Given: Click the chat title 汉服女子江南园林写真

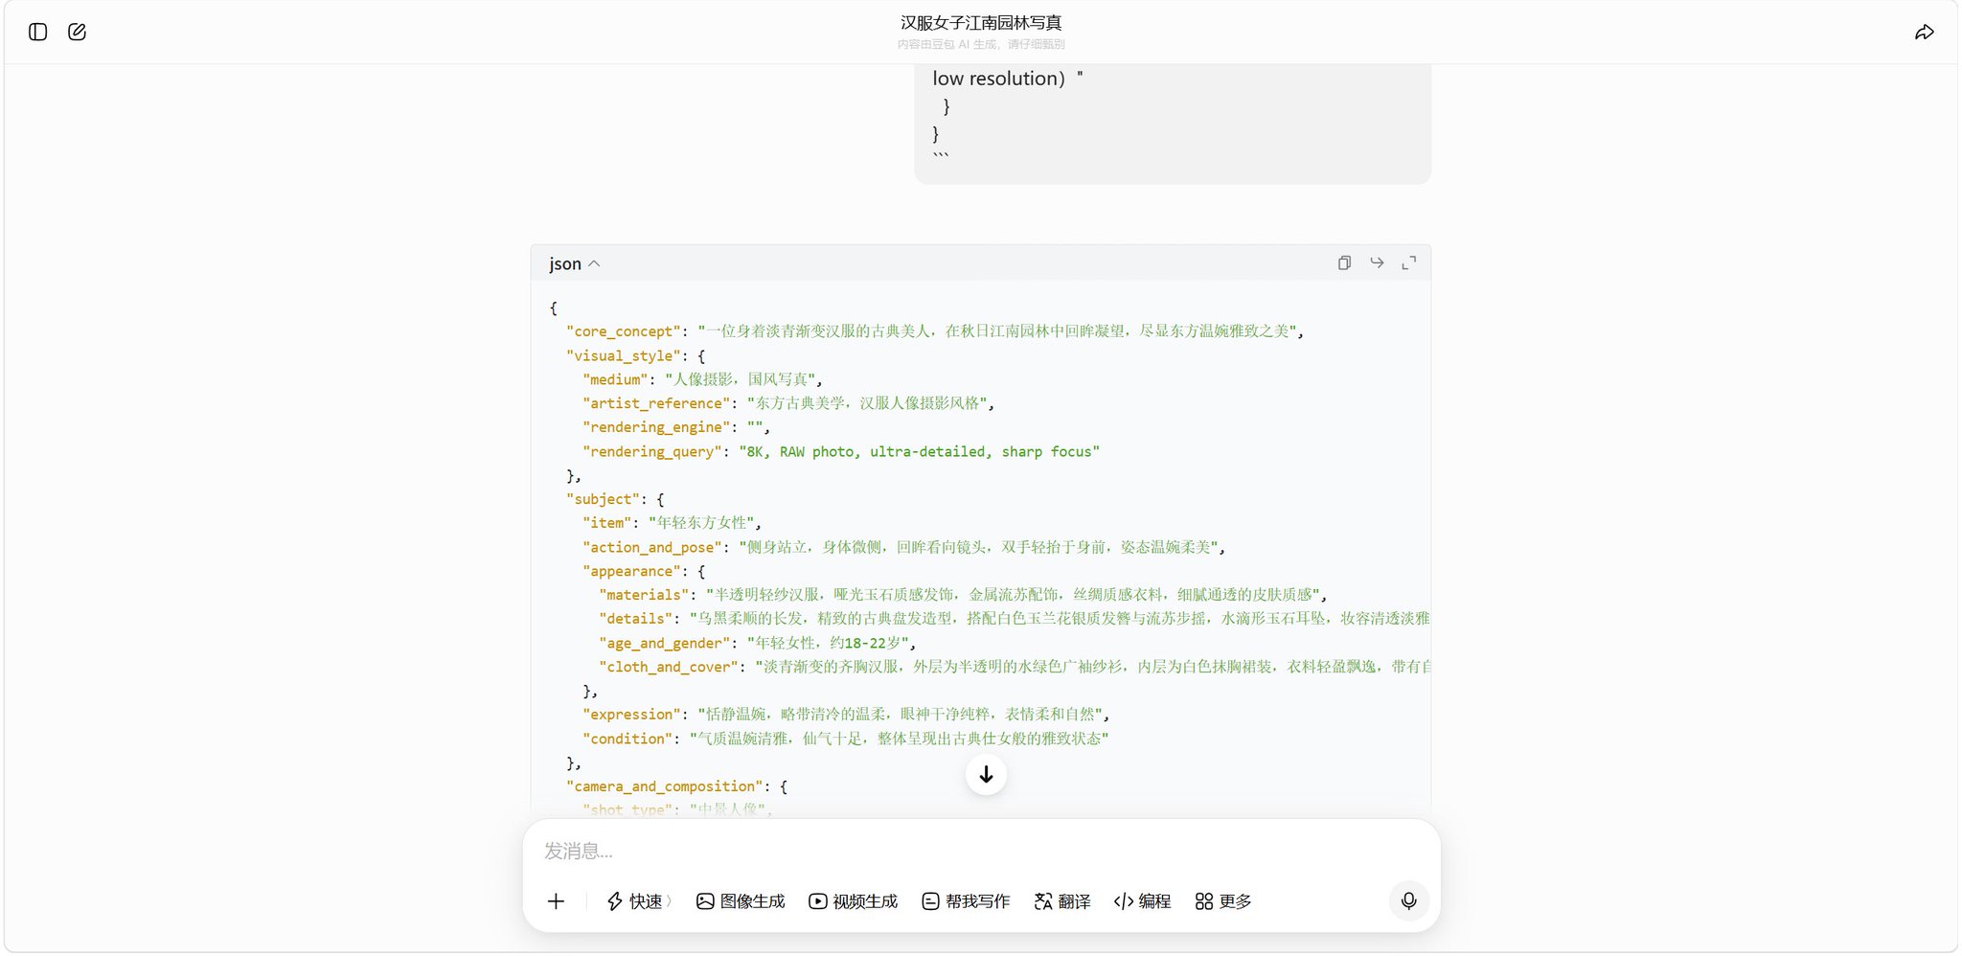Looking at the screenshot, I should click(x=981, y=22).
